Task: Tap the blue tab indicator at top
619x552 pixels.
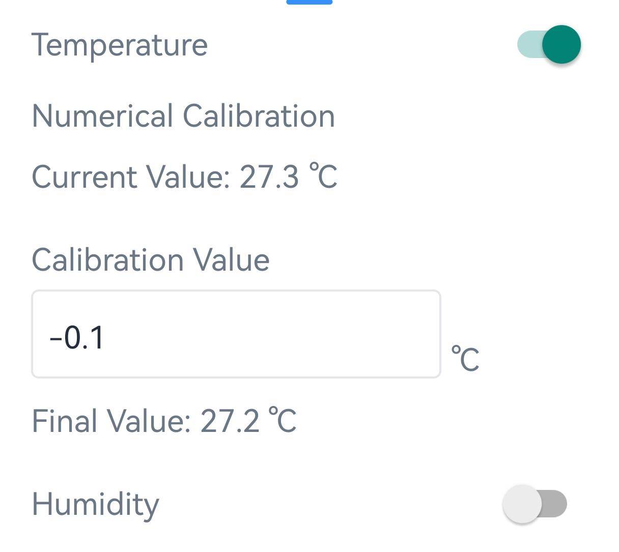Action: (x=309, y=2)
